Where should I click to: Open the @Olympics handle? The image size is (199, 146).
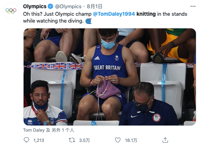point(68,6)
